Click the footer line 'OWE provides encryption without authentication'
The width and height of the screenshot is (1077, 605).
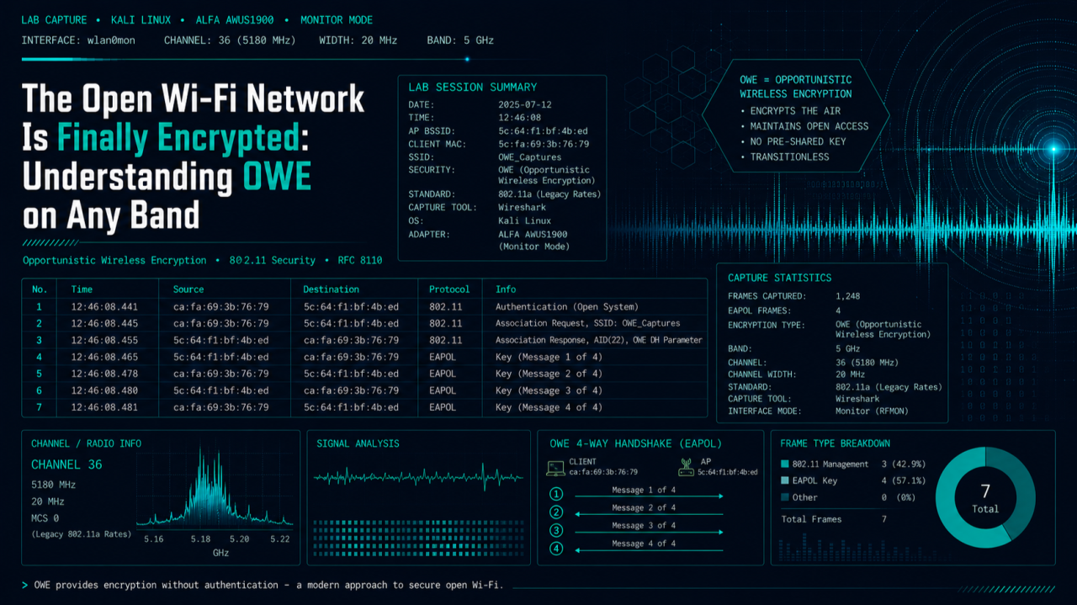(x=157, y=585)
